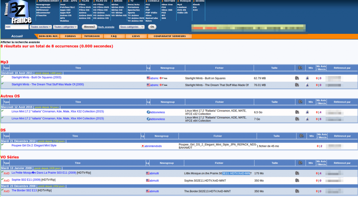
Task: Open the Rech. avancée link
Action: click(106, 27)
